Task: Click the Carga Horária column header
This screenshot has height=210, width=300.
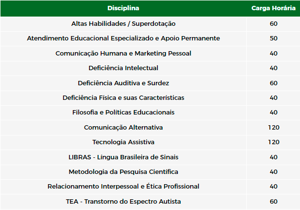Action: [274, 8]
